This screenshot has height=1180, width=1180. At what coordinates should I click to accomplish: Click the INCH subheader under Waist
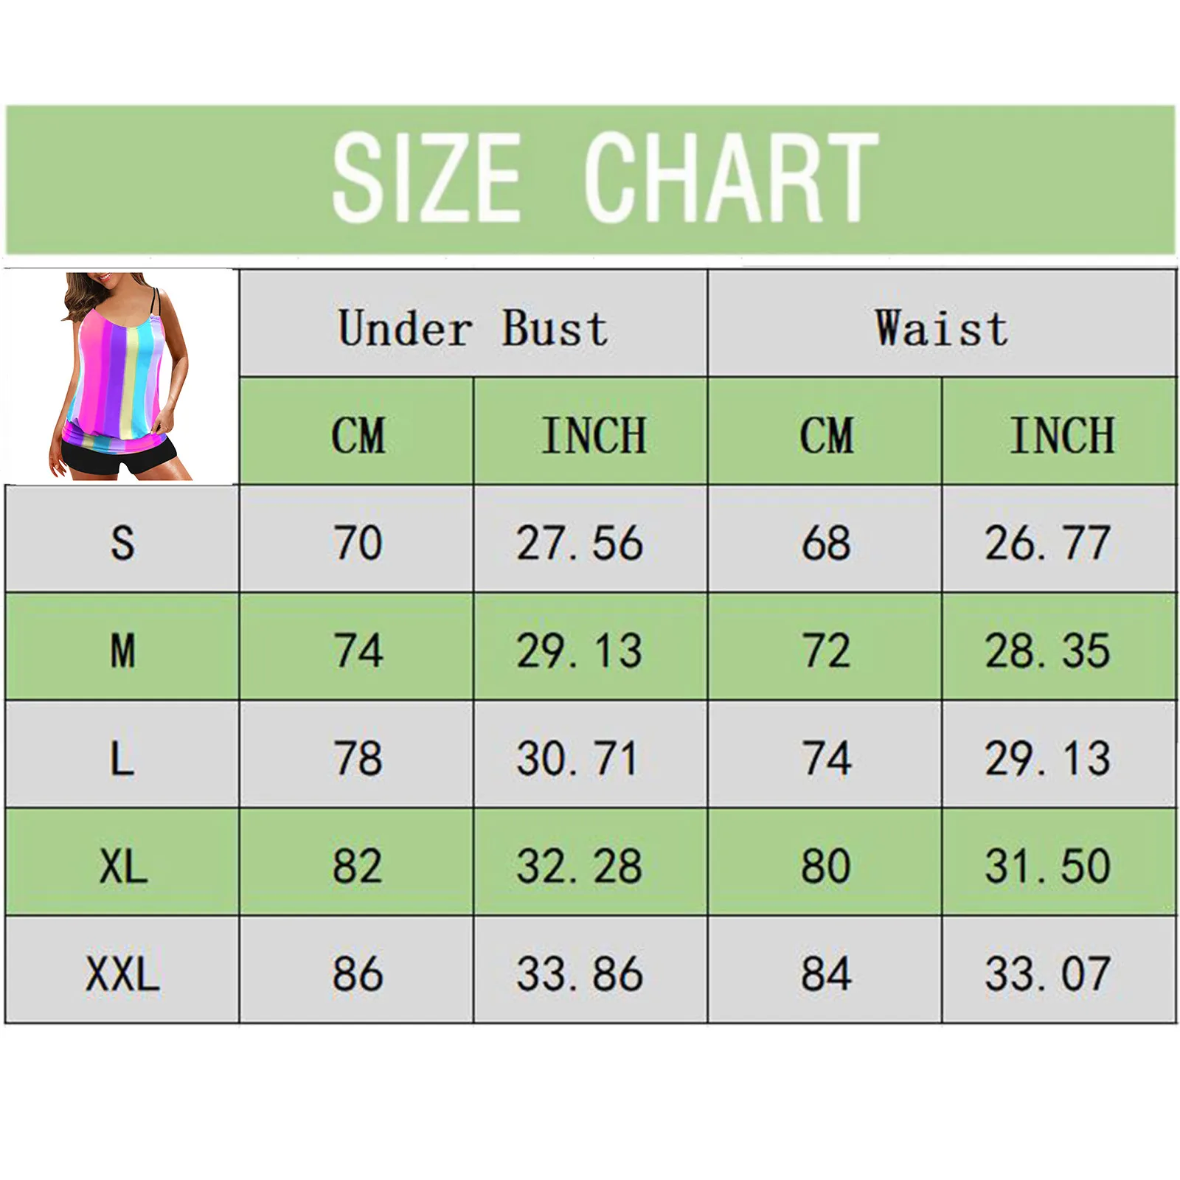pyautogui.click(x=1061, y=434)
